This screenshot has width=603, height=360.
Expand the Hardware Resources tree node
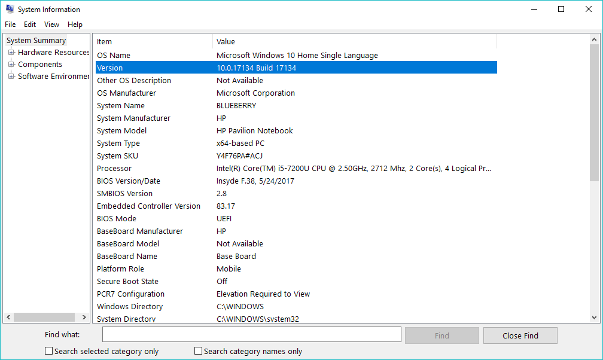coord(11,53)
